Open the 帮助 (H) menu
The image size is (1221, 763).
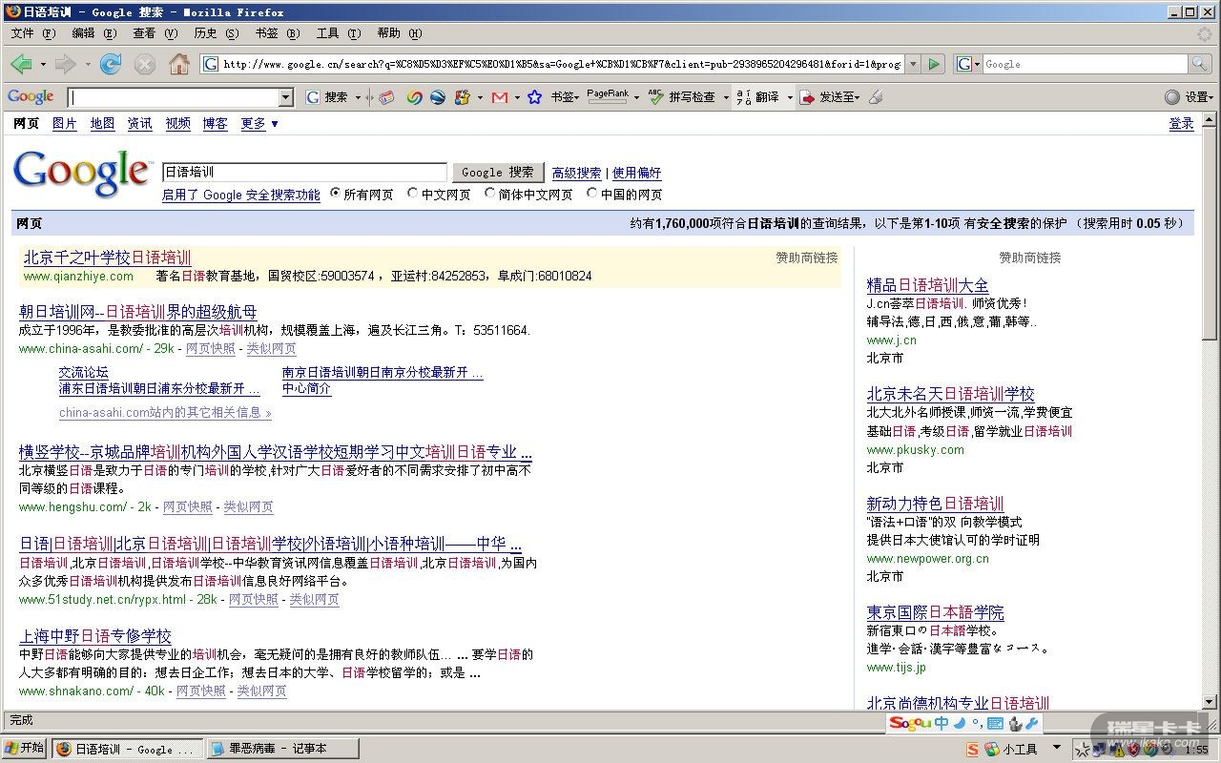point(400,33)
